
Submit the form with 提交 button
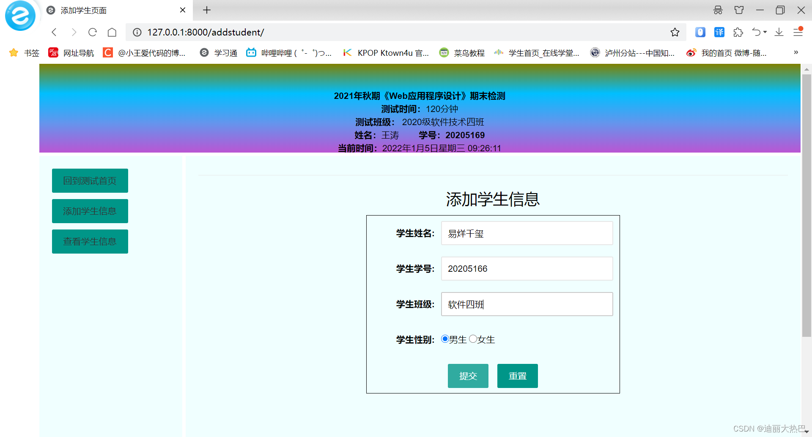tap(468, 376)
